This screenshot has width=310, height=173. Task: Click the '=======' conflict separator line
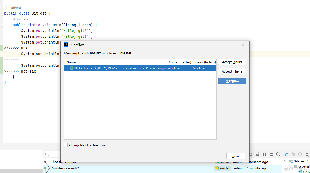pos(11,60)
